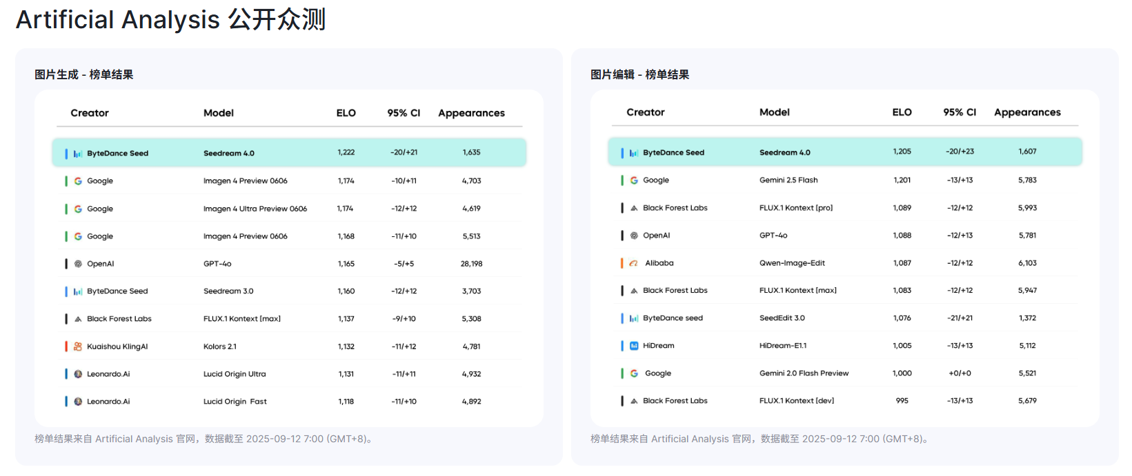Select the 图片生成 - 榜单结果 heading
This screenshot has height=476, width=1132.
(83, 74)
